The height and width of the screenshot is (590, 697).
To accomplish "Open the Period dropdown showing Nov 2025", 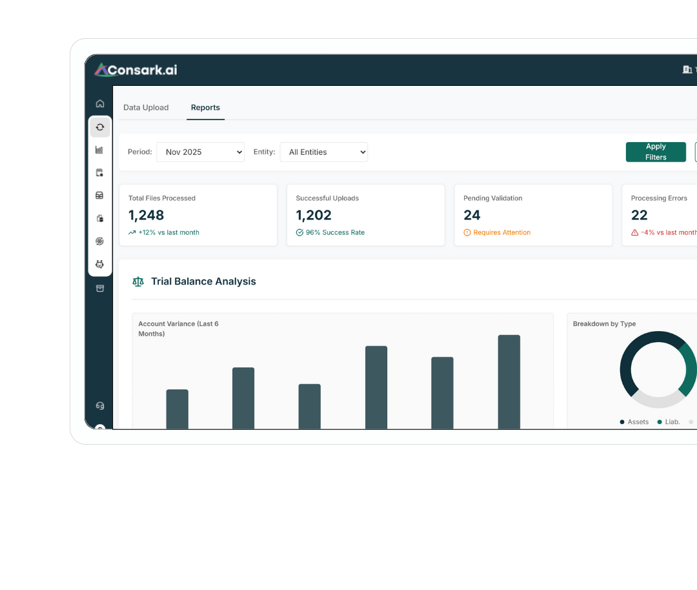I will tap(200, 152).
